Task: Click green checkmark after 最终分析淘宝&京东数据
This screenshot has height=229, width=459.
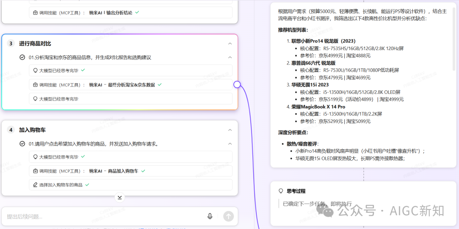Action: click(x=159, y=84)
